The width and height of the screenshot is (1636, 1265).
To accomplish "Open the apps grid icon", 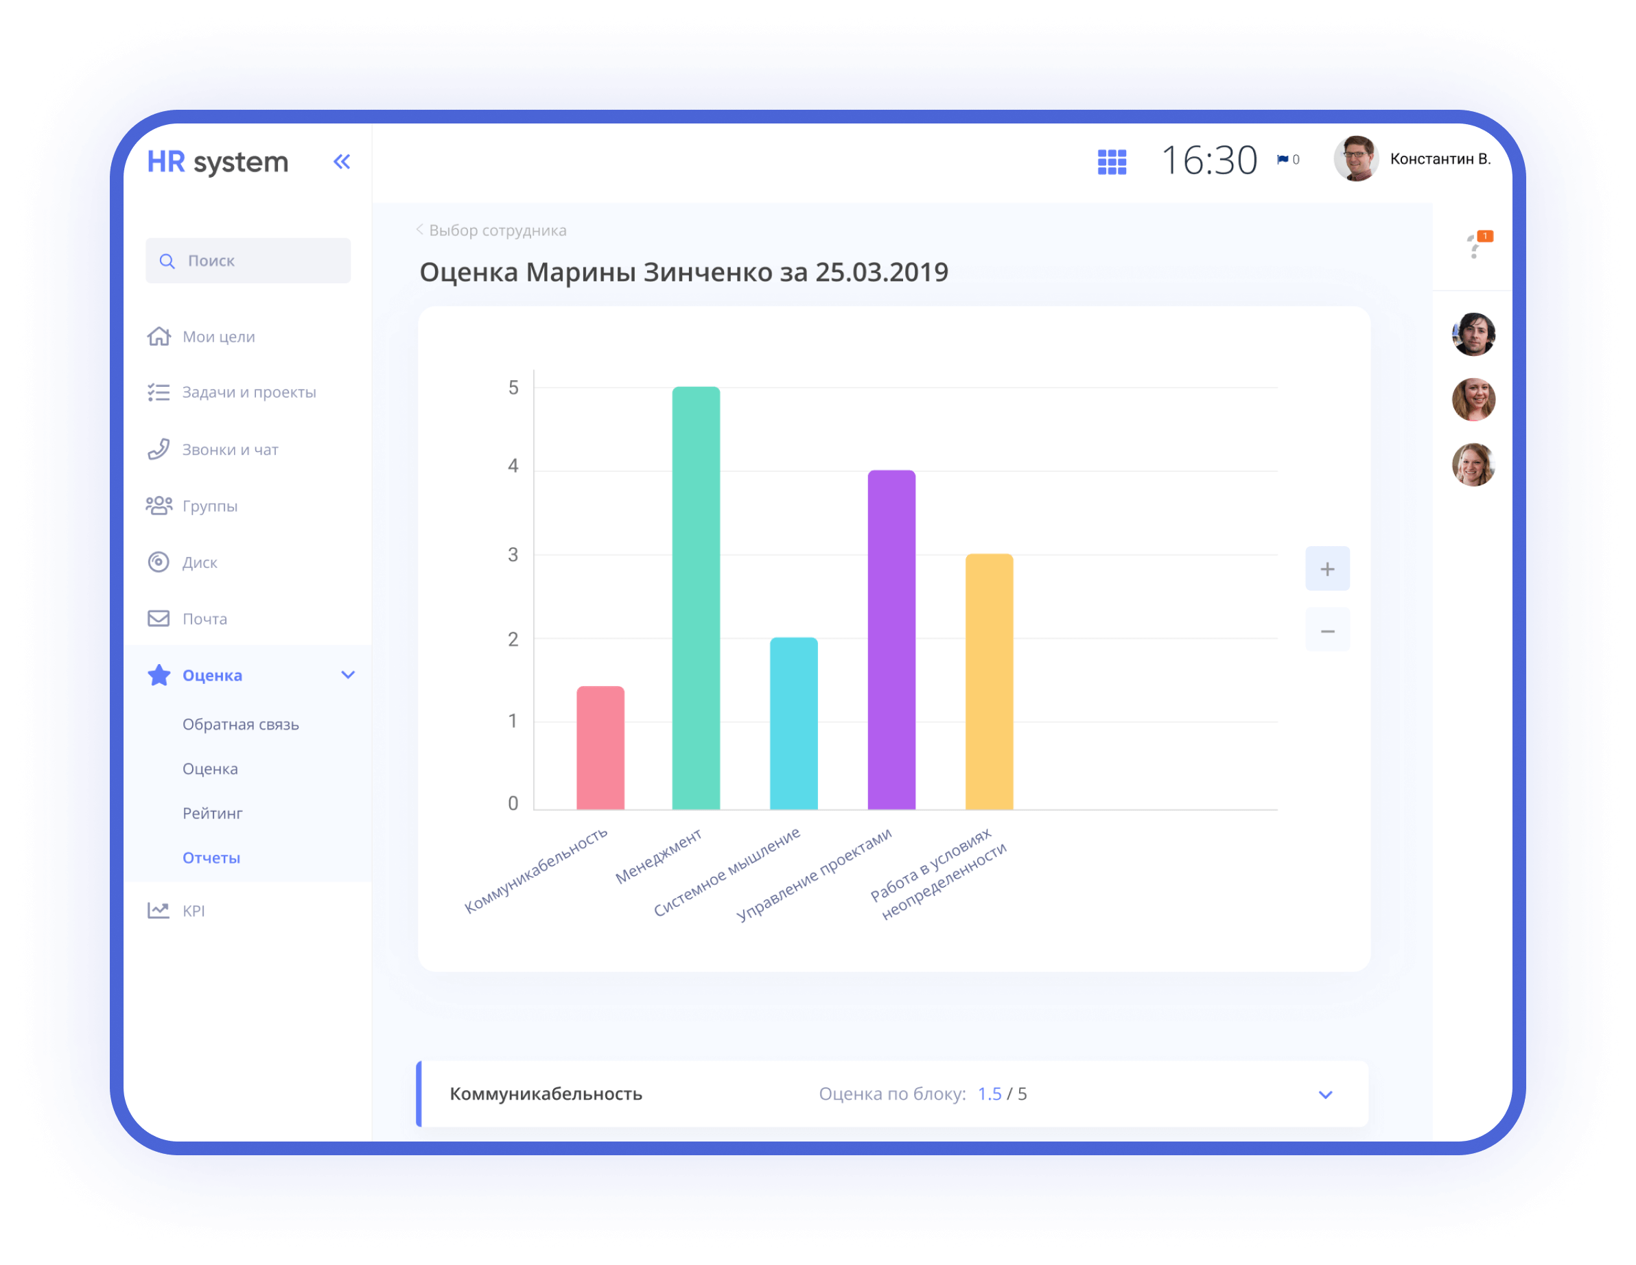I will (x=1112, y=161).
